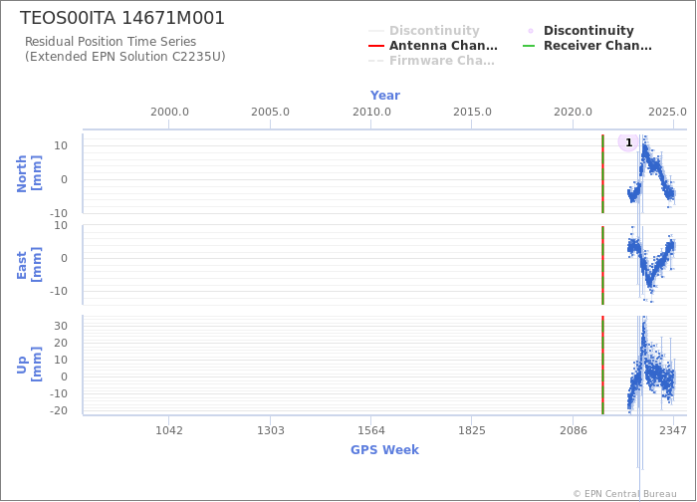Click the antenna/receiver change line in North plot
Screen dimensions: 697x502
(602, 174)
